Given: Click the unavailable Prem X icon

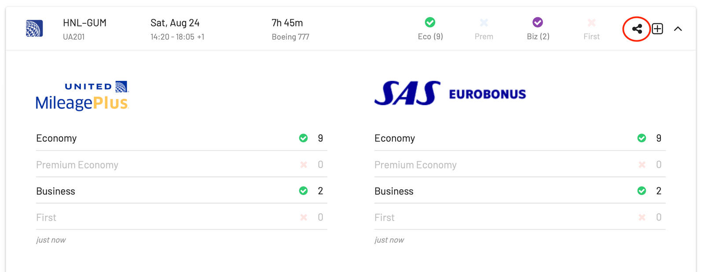Looking at the screenshot, I should 484,22.
